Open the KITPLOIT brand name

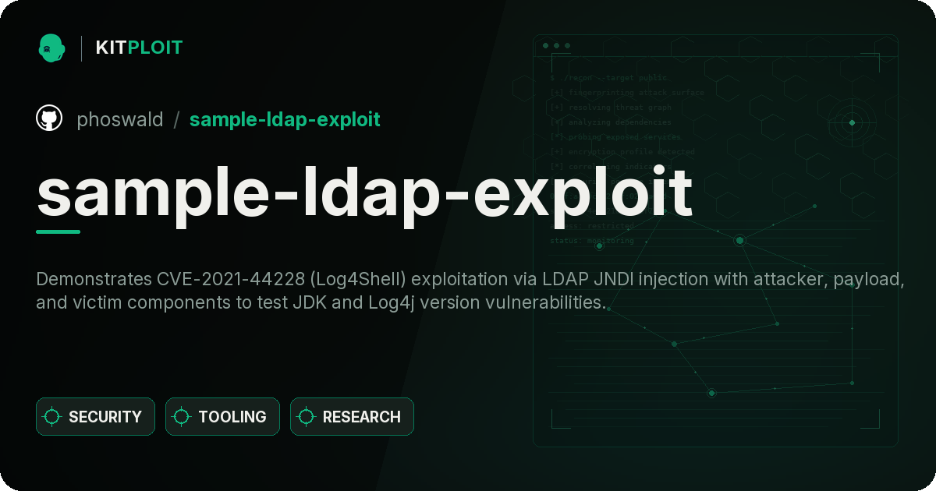point(139,48)
